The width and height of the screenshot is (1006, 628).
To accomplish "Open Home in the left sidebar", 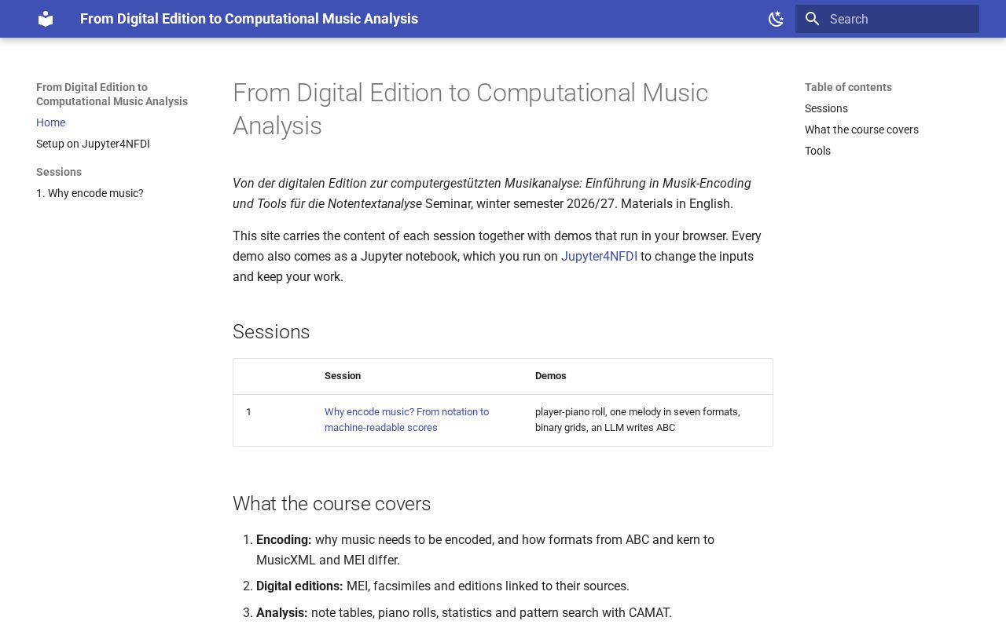I will 50,122.
